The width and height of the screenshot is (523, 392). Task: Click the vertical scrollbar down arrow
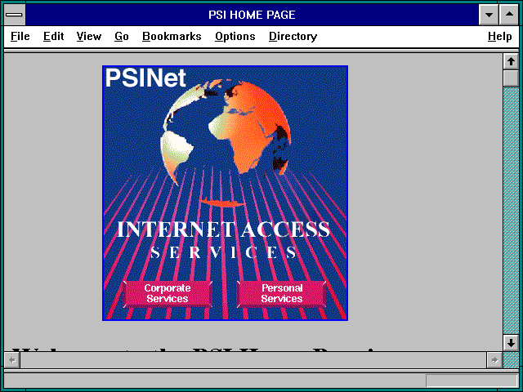point(511,343)
